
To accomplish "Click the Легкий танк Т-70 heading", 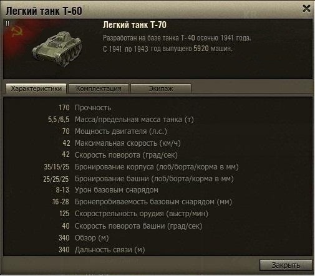I will (x=135, y=25).
